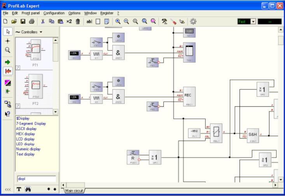Click the green right arrow icon

pyautogui.click(x=8, y=62)
